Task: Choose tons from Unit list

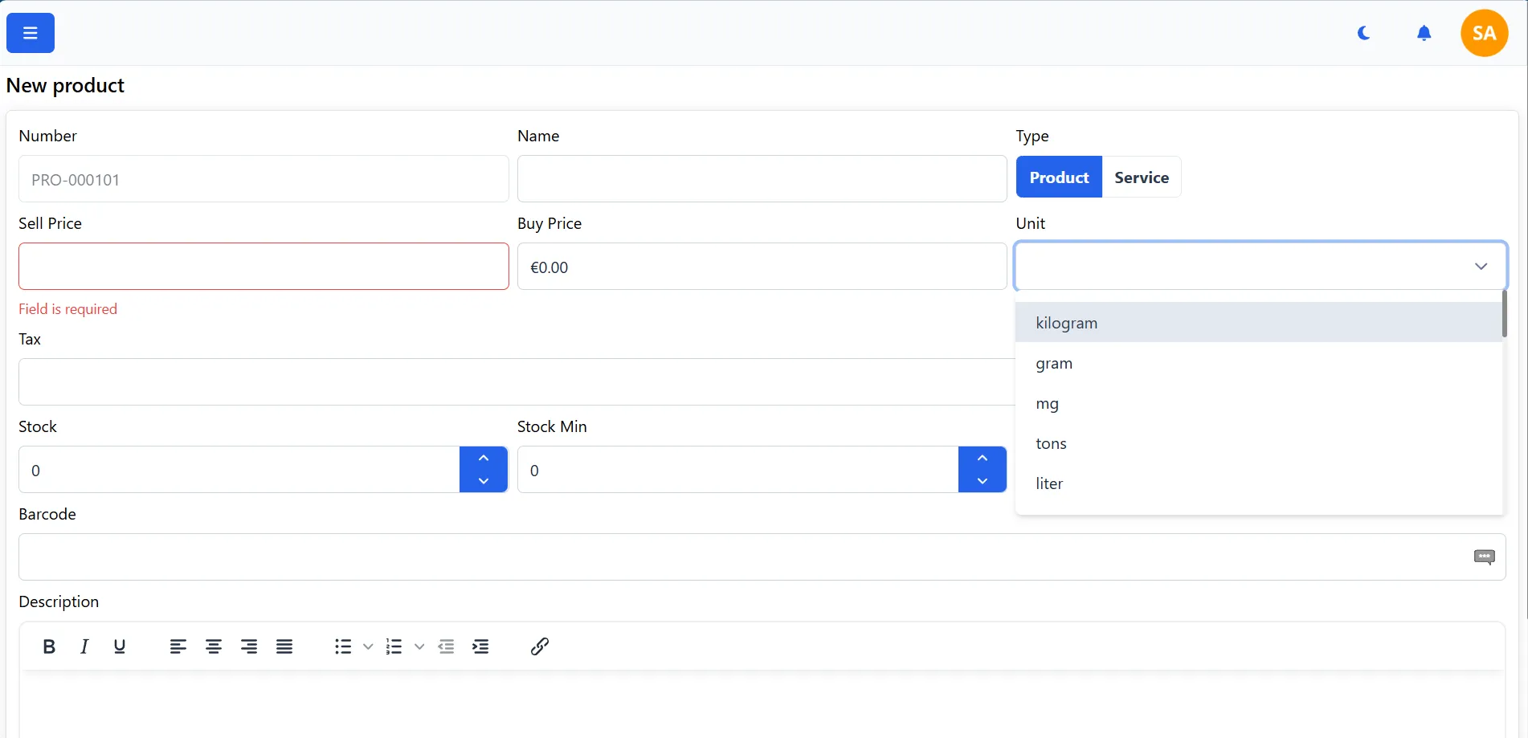Action: [x=1259, y=443]
